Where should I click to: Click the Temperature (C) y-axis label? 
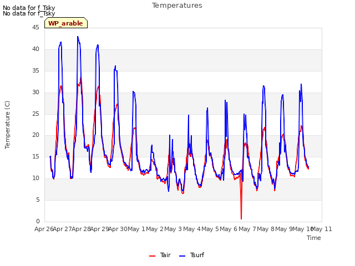tap(7, 125)
